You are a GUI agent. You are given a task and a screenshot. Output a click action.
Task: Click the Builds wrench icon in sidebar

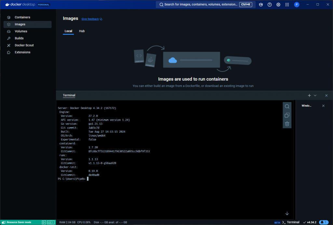click(9, 38)
